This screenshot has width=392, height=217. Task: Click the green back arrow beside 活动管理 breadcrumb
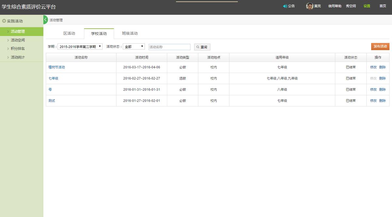45,20
